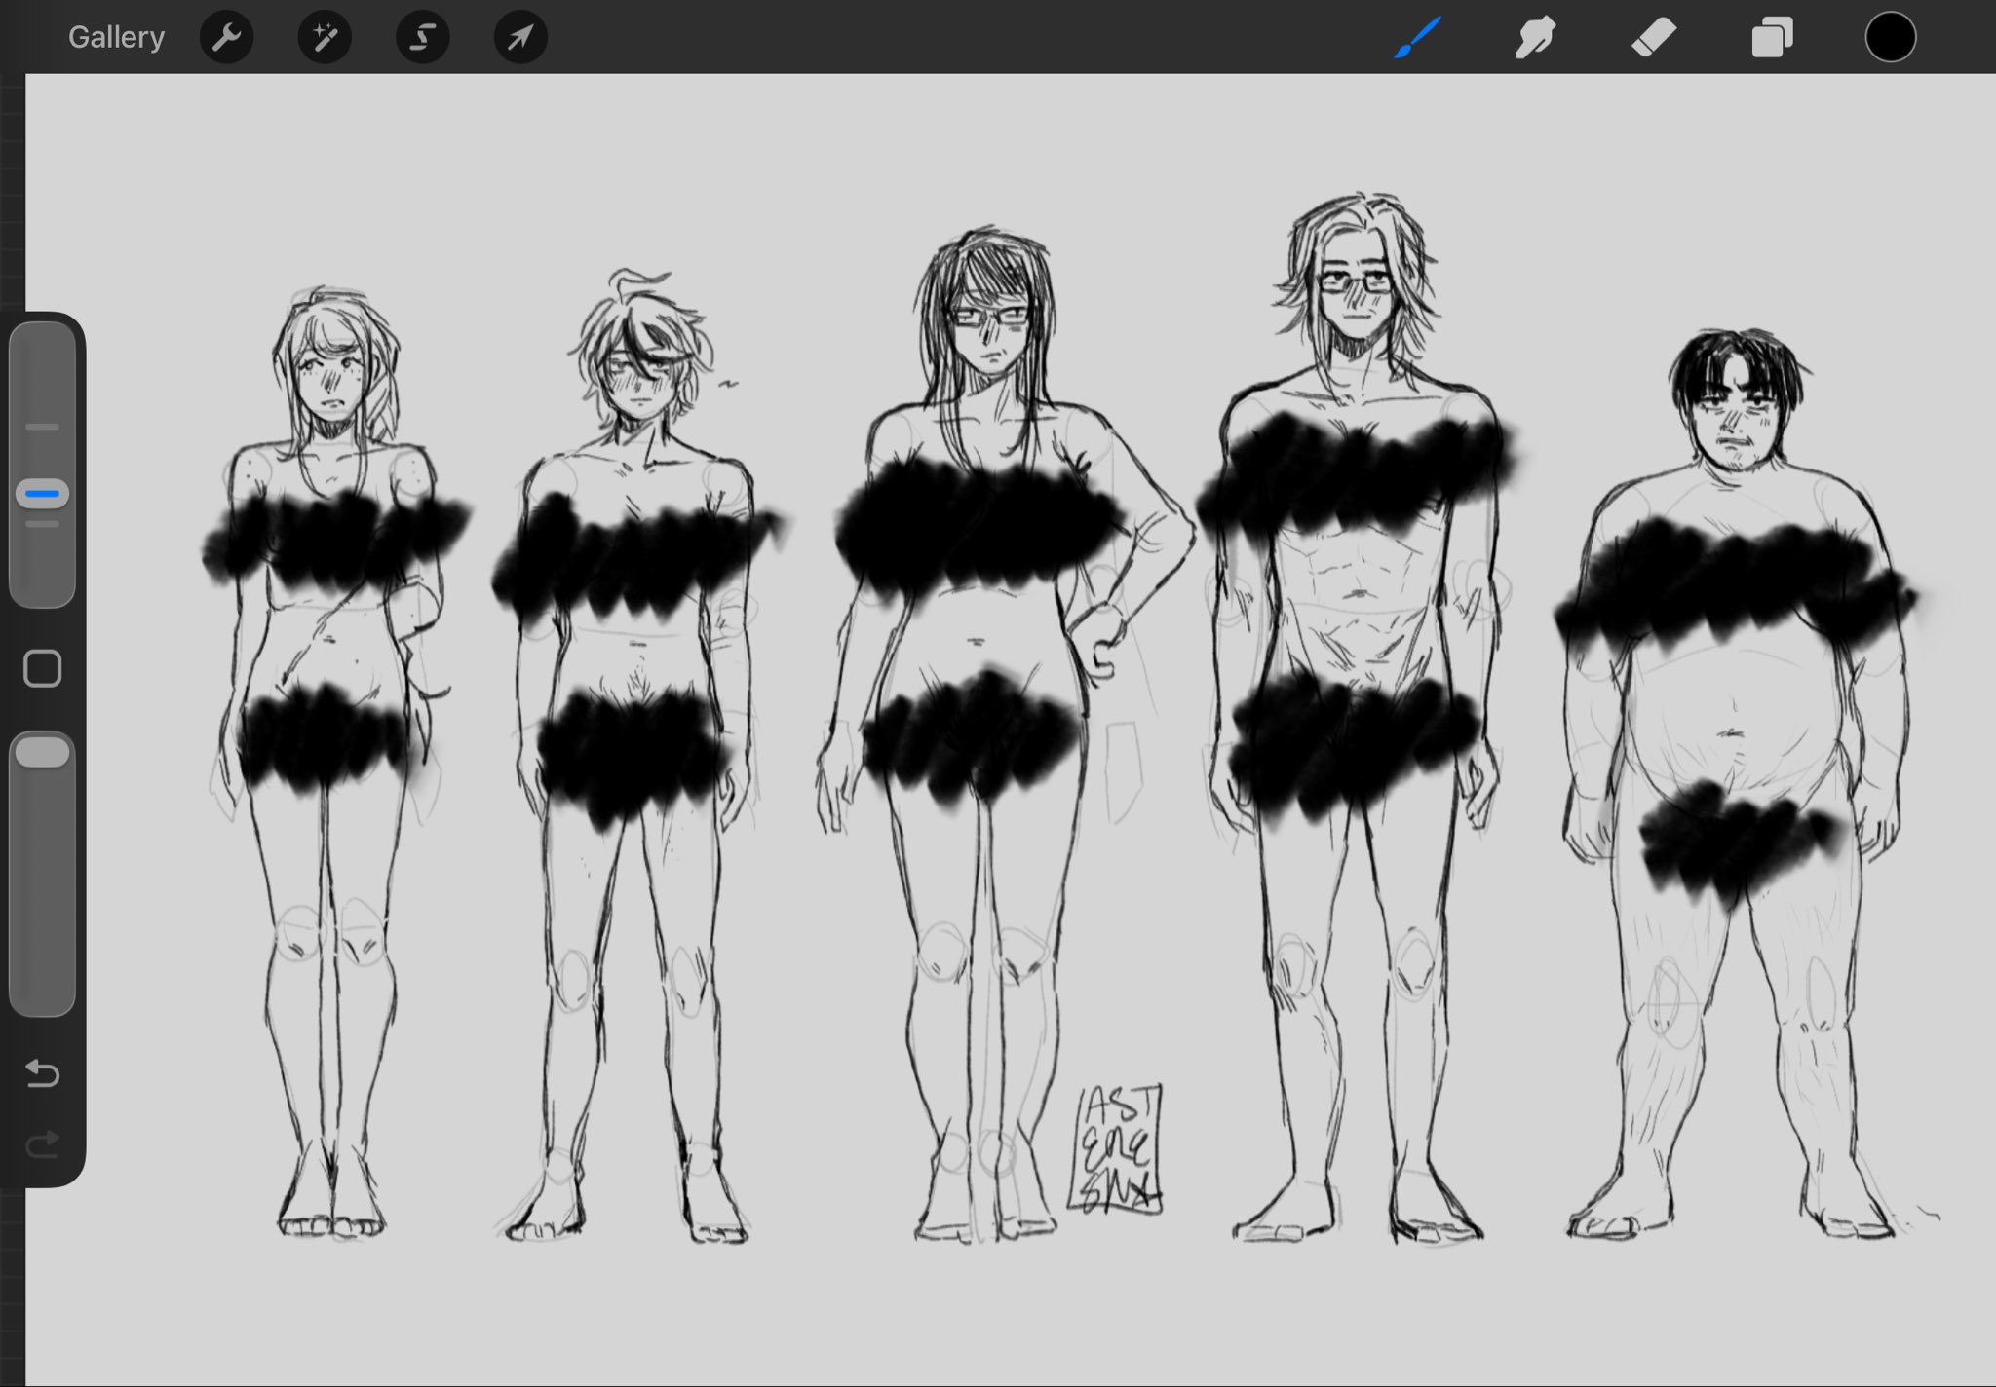Activate the Transform arrow tool
The width and height of the screenshot is (1996, 1387).
520,38
